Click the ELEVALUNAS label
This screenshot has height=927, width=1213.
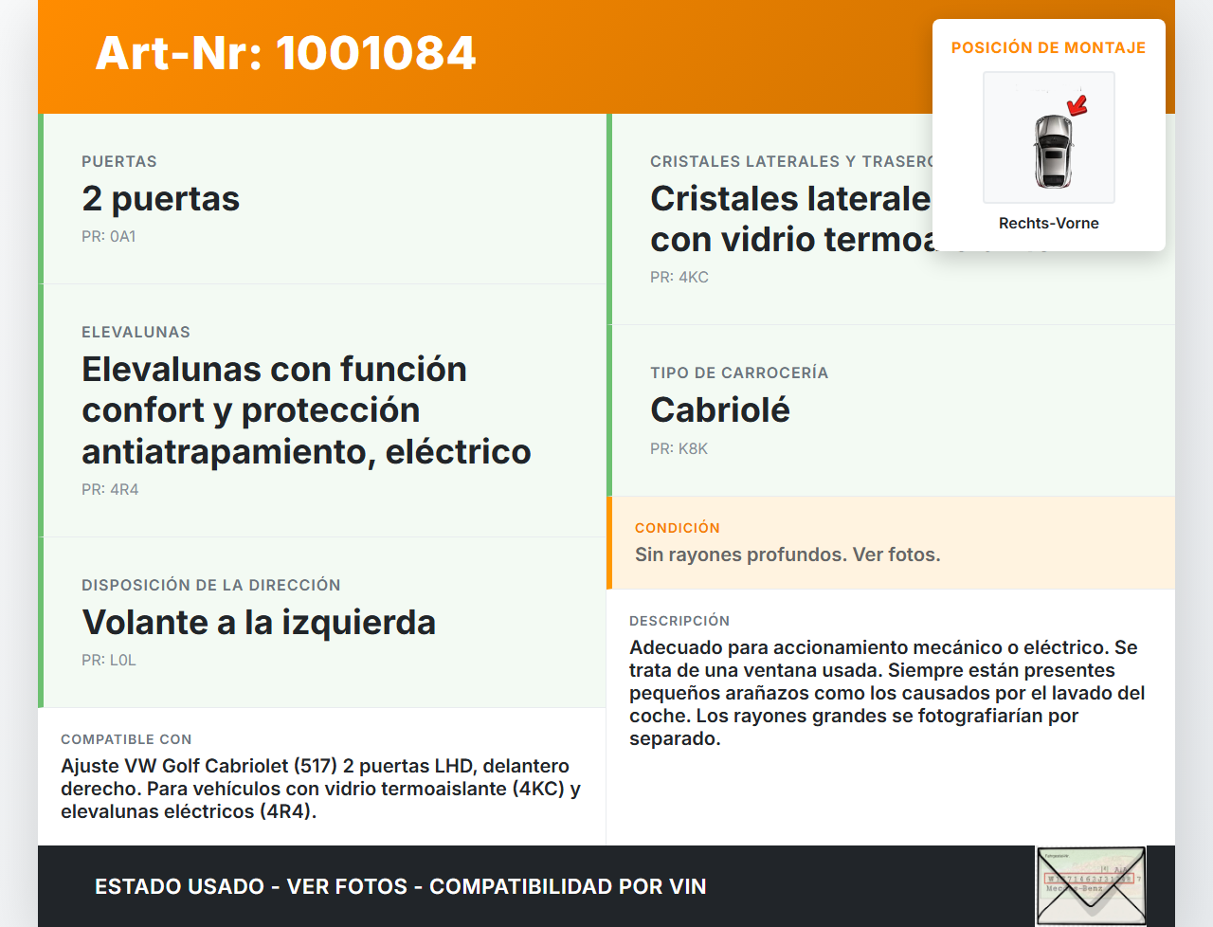[136, 332]
